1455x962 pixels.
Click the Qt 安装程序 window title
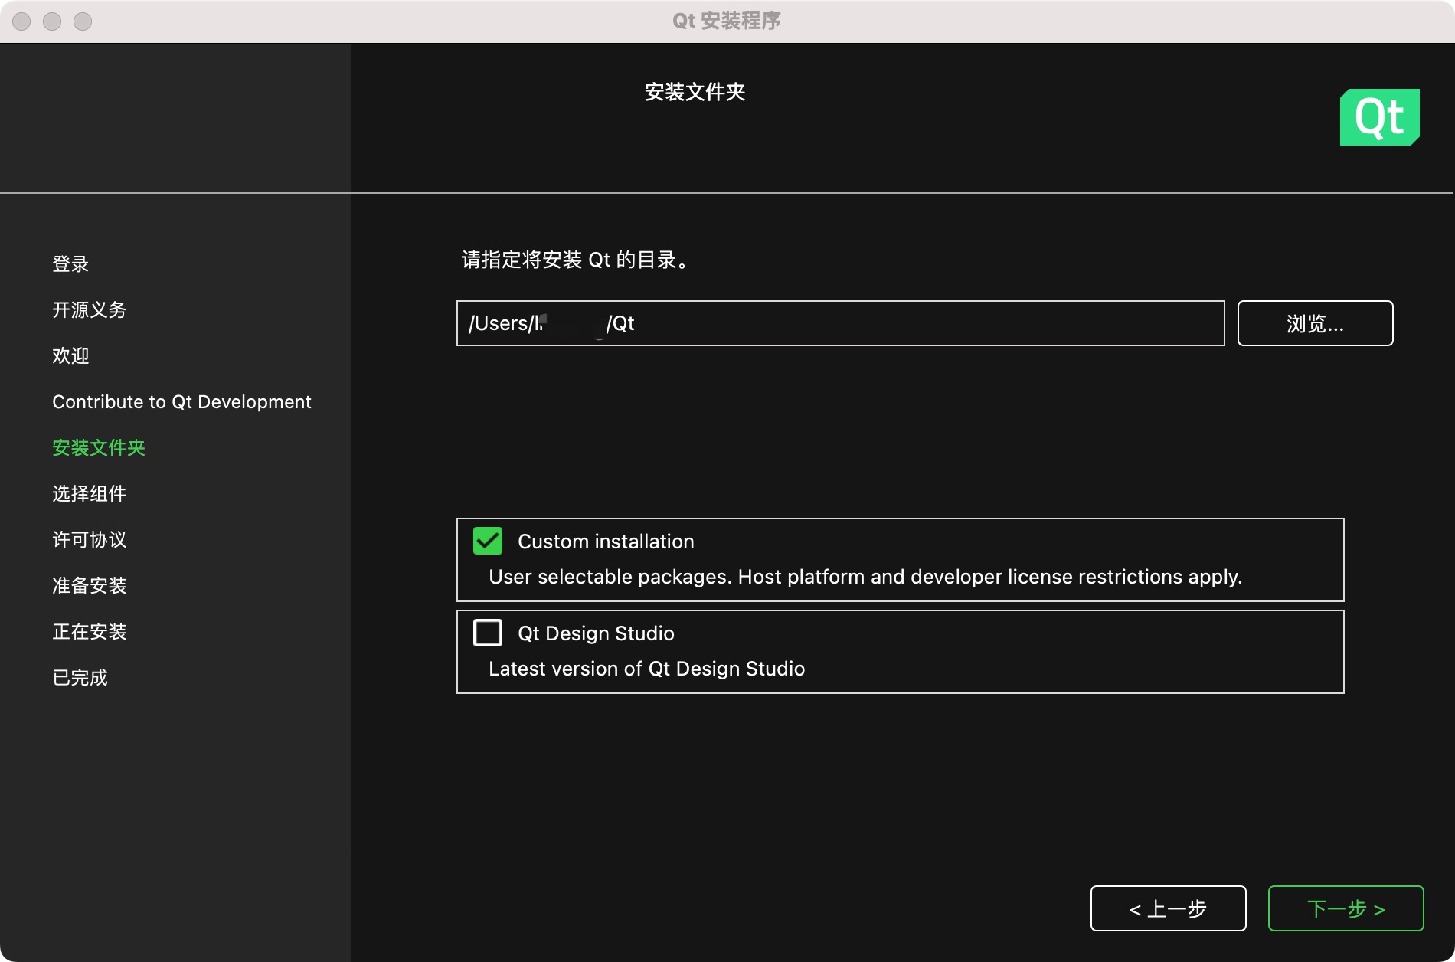(x=727, y=21)
